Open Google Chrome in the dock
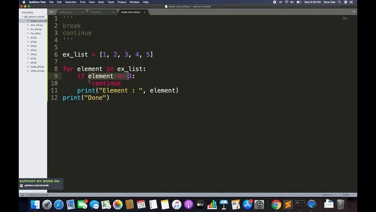 pyautogui.click(x=276, y=204)
